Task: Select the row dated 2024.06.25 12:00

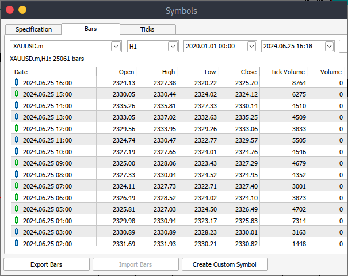Action: point(178,129)
